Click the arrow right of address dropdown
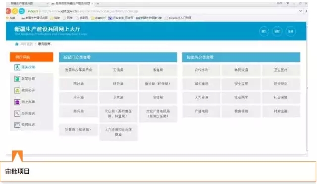 coord(306,11)
